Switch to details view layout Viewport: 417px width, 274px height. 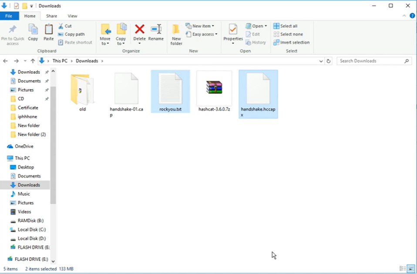tap(403, 269)
